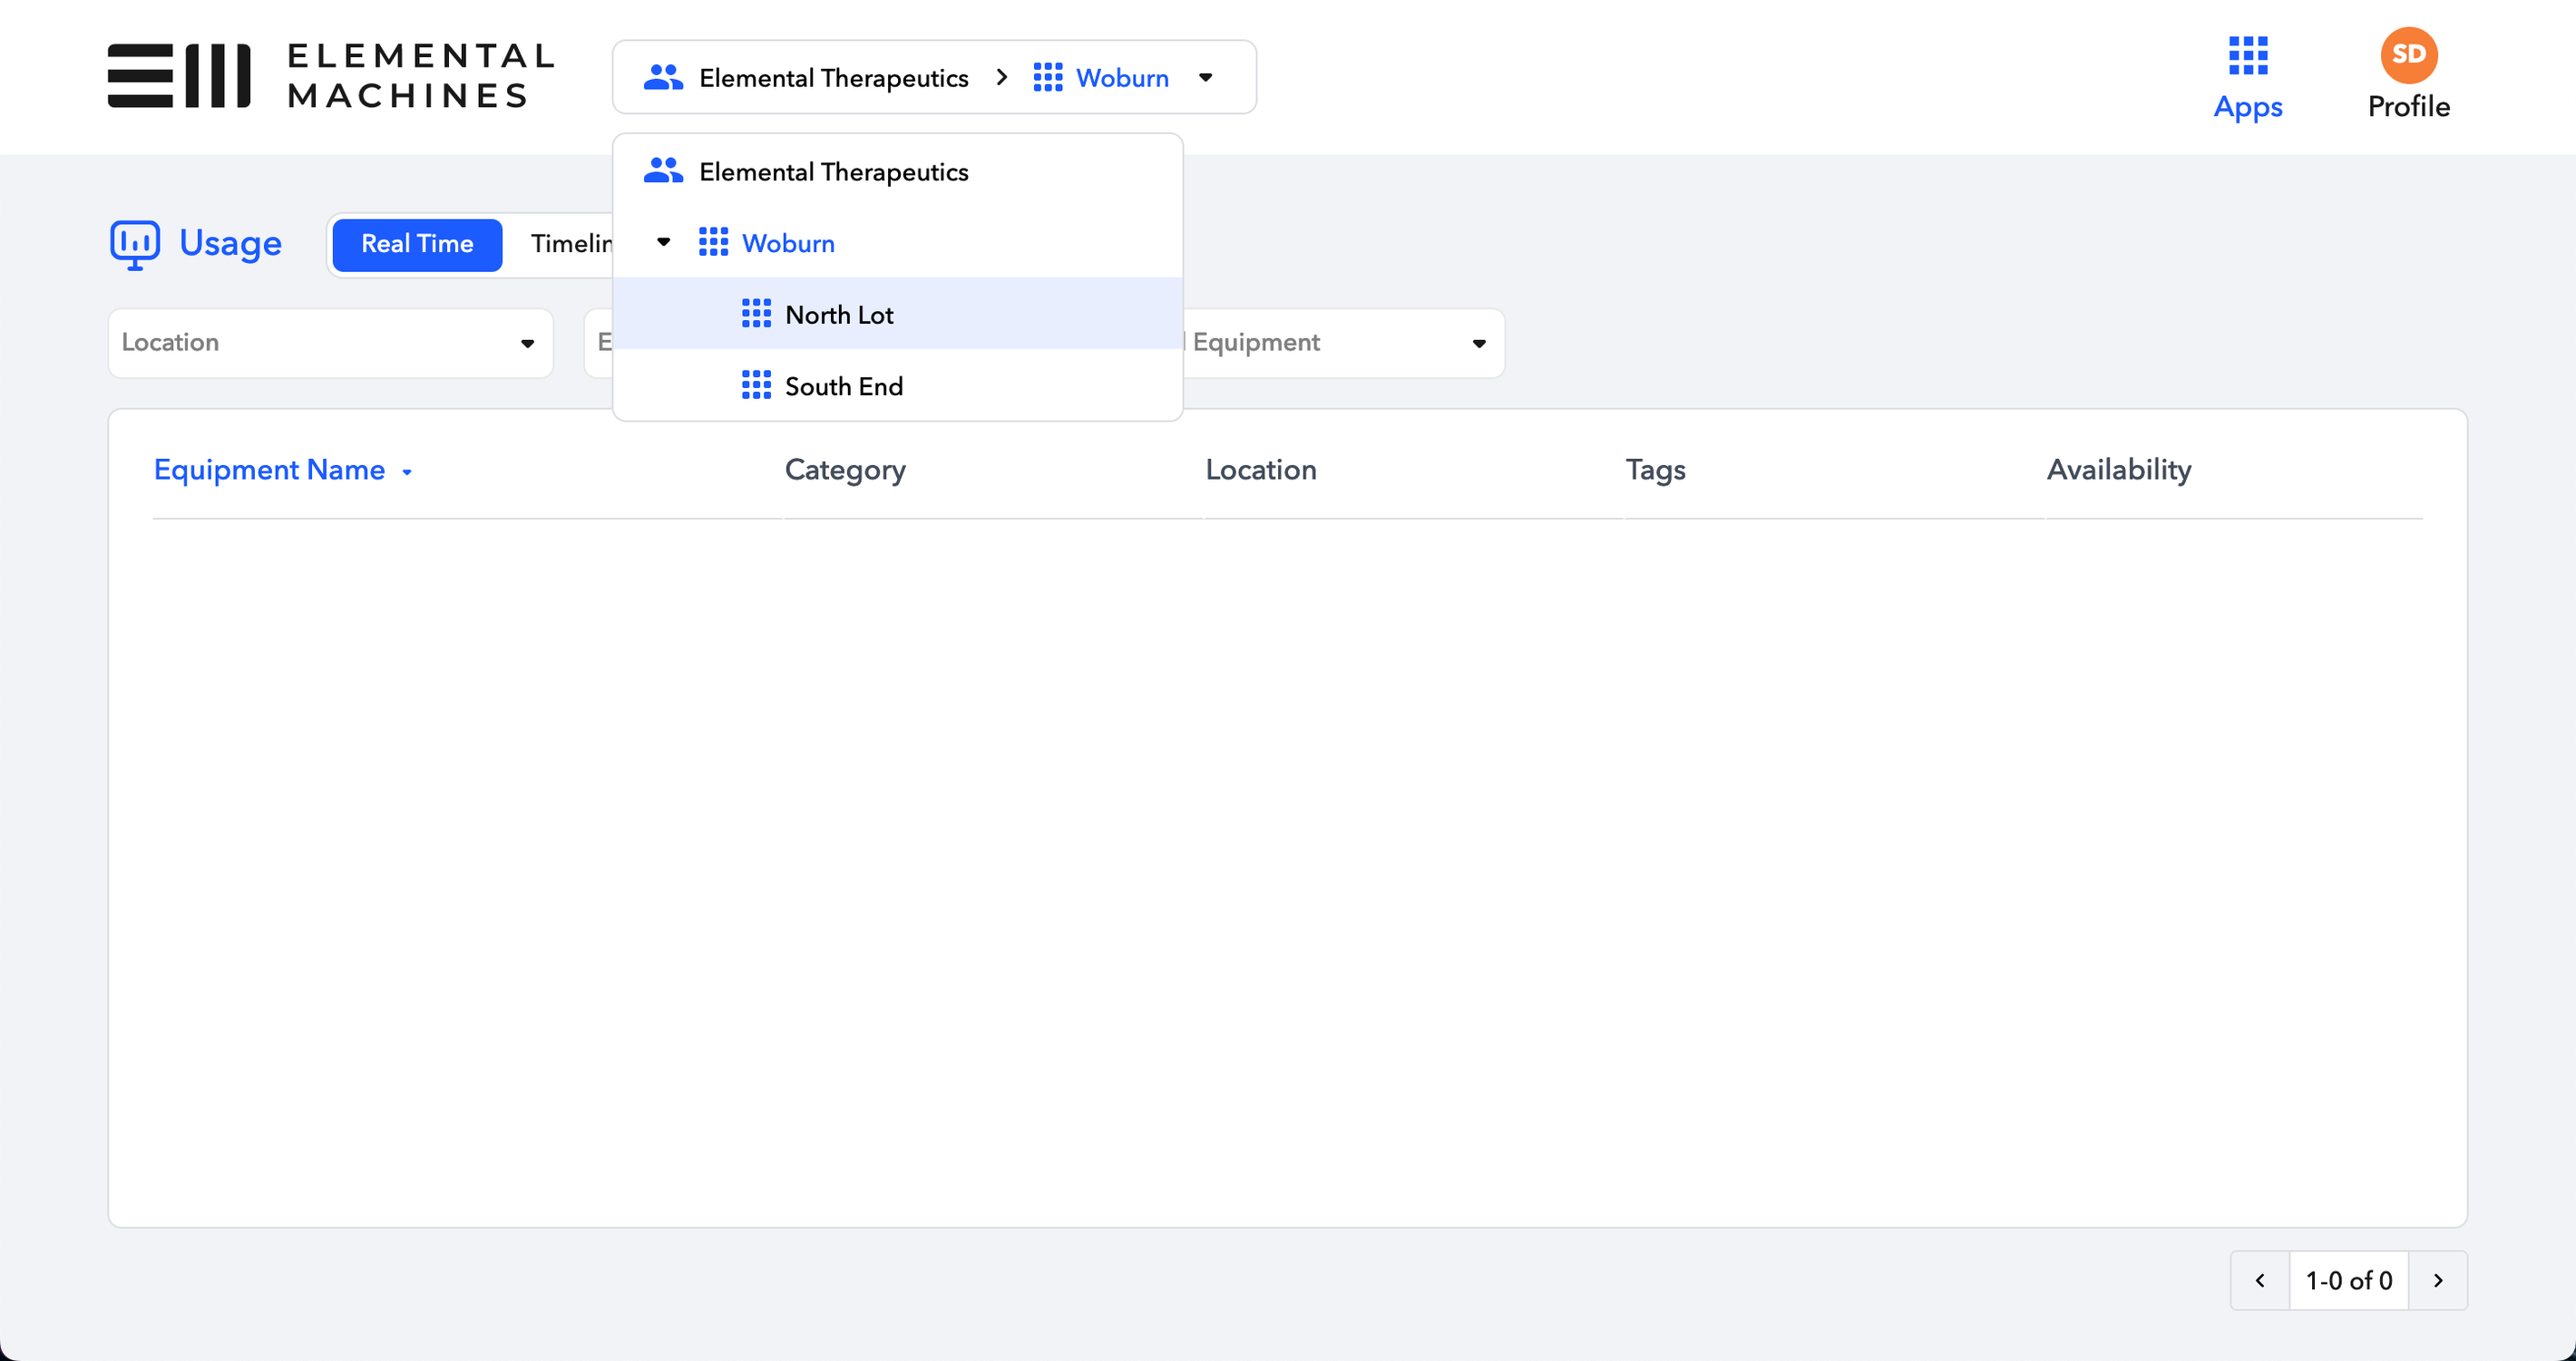Click grid icon next to North Lot
The width and height of the screenshot is (2576, 1361).
[756, 314]
